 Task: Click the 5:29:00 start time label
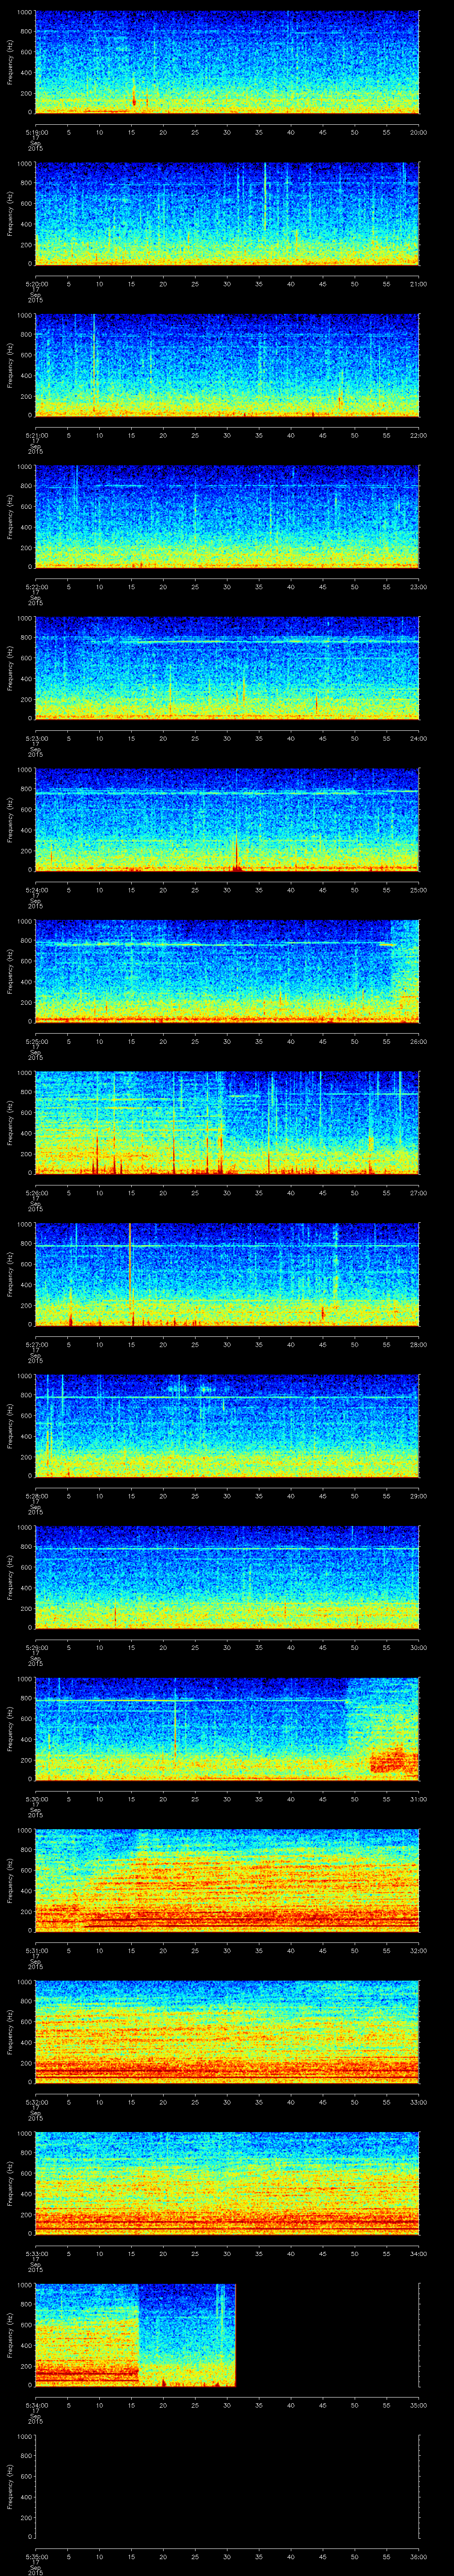36,1647
